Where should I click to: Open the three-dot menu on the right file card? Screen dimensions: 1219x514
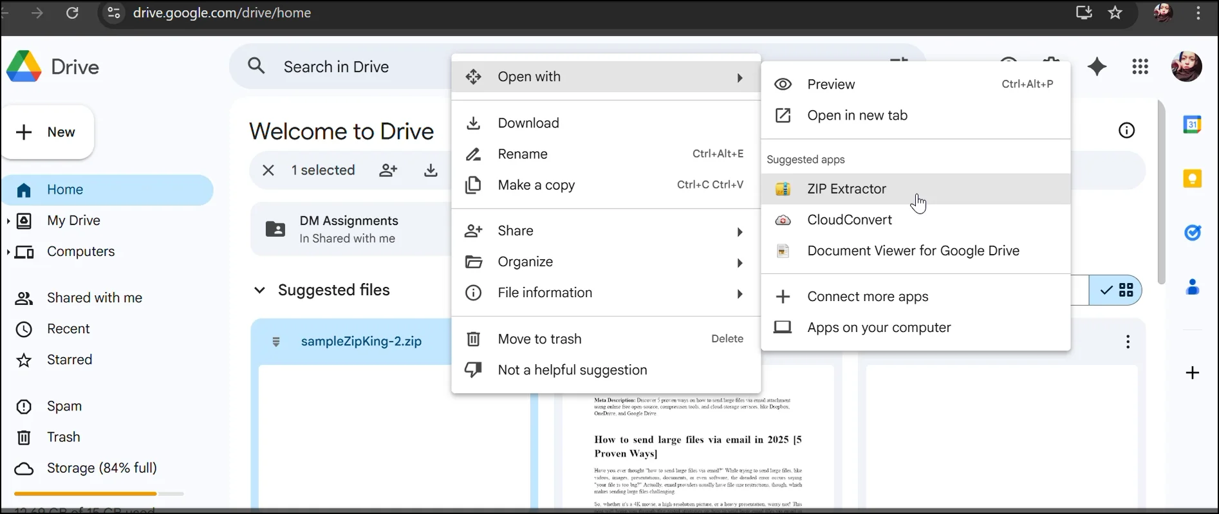1128,342
